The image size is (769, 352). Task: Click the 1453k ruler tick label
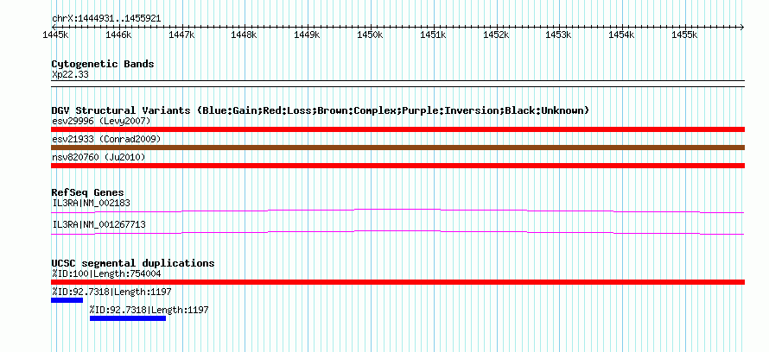tap(558, 35)
